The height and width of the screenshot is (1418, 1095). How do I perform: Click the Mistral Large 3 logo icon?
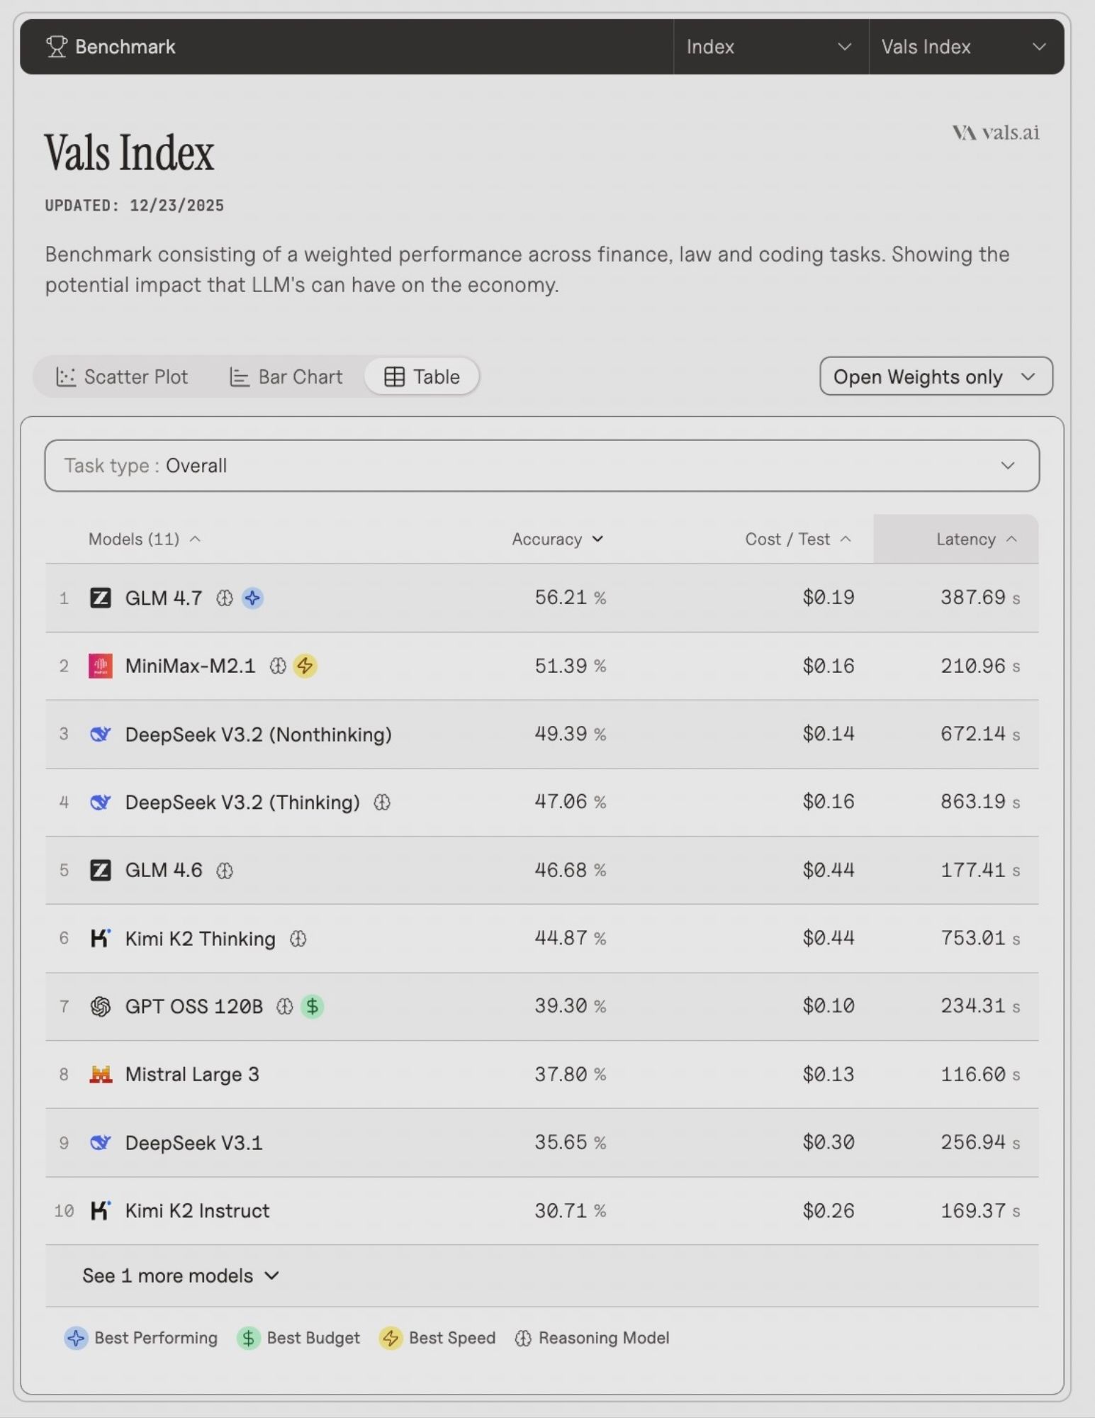(101, 1074)
